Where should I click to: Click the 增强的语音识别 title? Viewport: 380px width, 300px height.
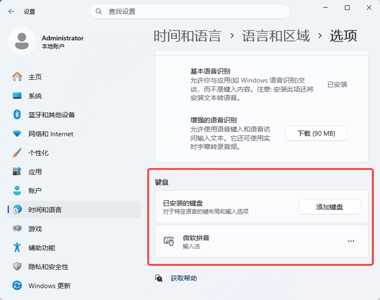(x=213, y=120)
